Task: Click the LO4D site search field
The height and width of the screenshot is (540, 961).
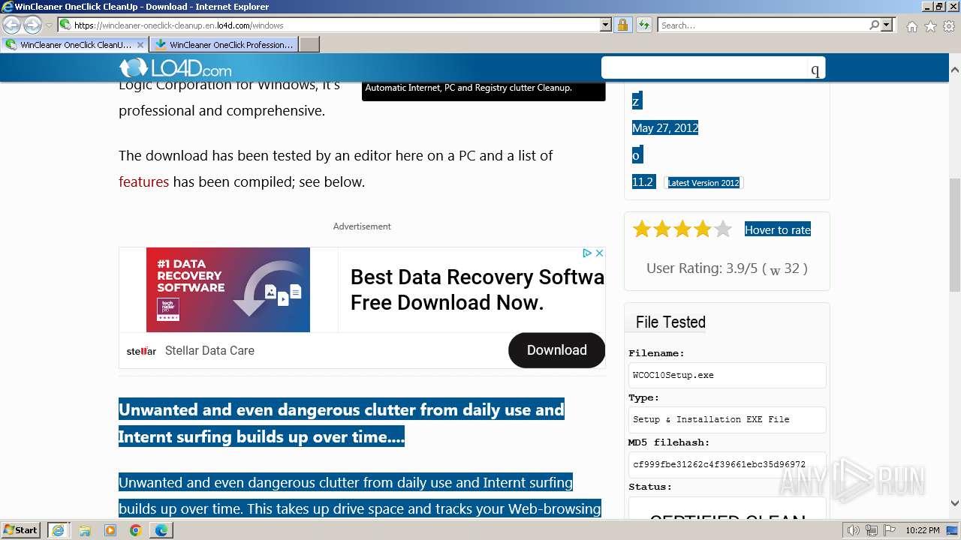Action: point(704,68)
